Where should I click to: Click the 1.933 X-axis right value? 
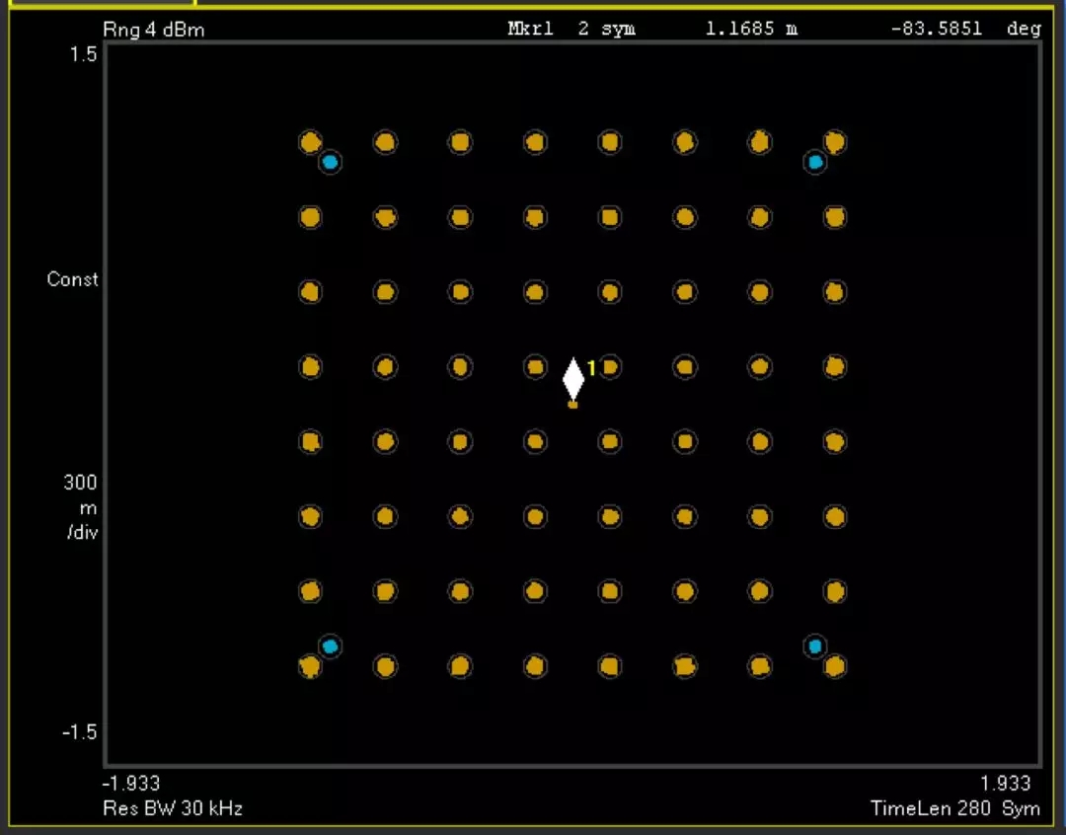coord(1006,784)
